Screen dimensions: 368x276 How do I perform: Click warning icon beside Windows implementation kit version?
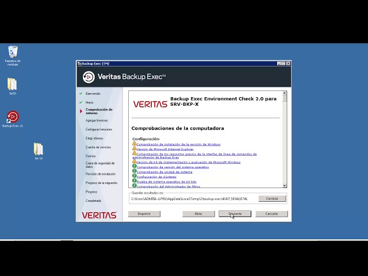134,161
